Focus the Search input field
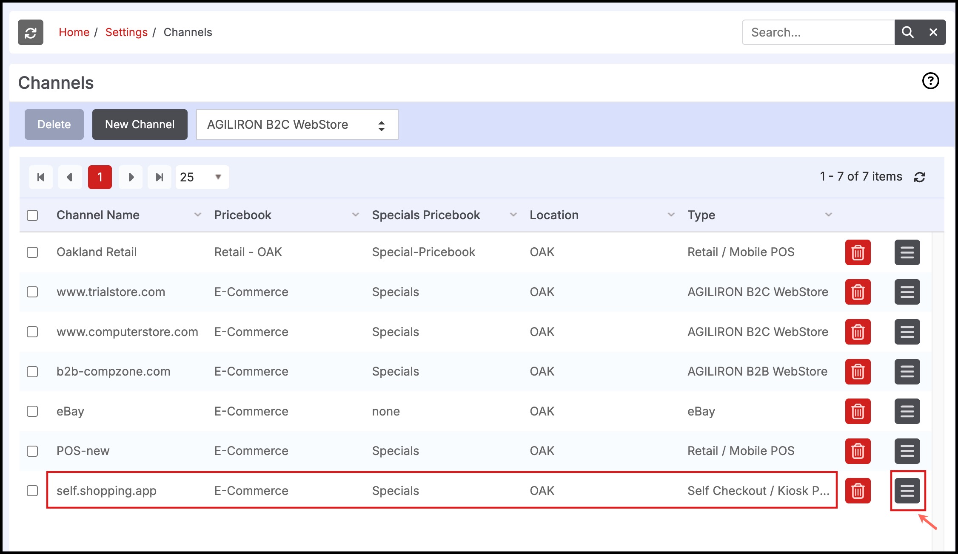This screenshot has width=958, height=554. [818, 32]
